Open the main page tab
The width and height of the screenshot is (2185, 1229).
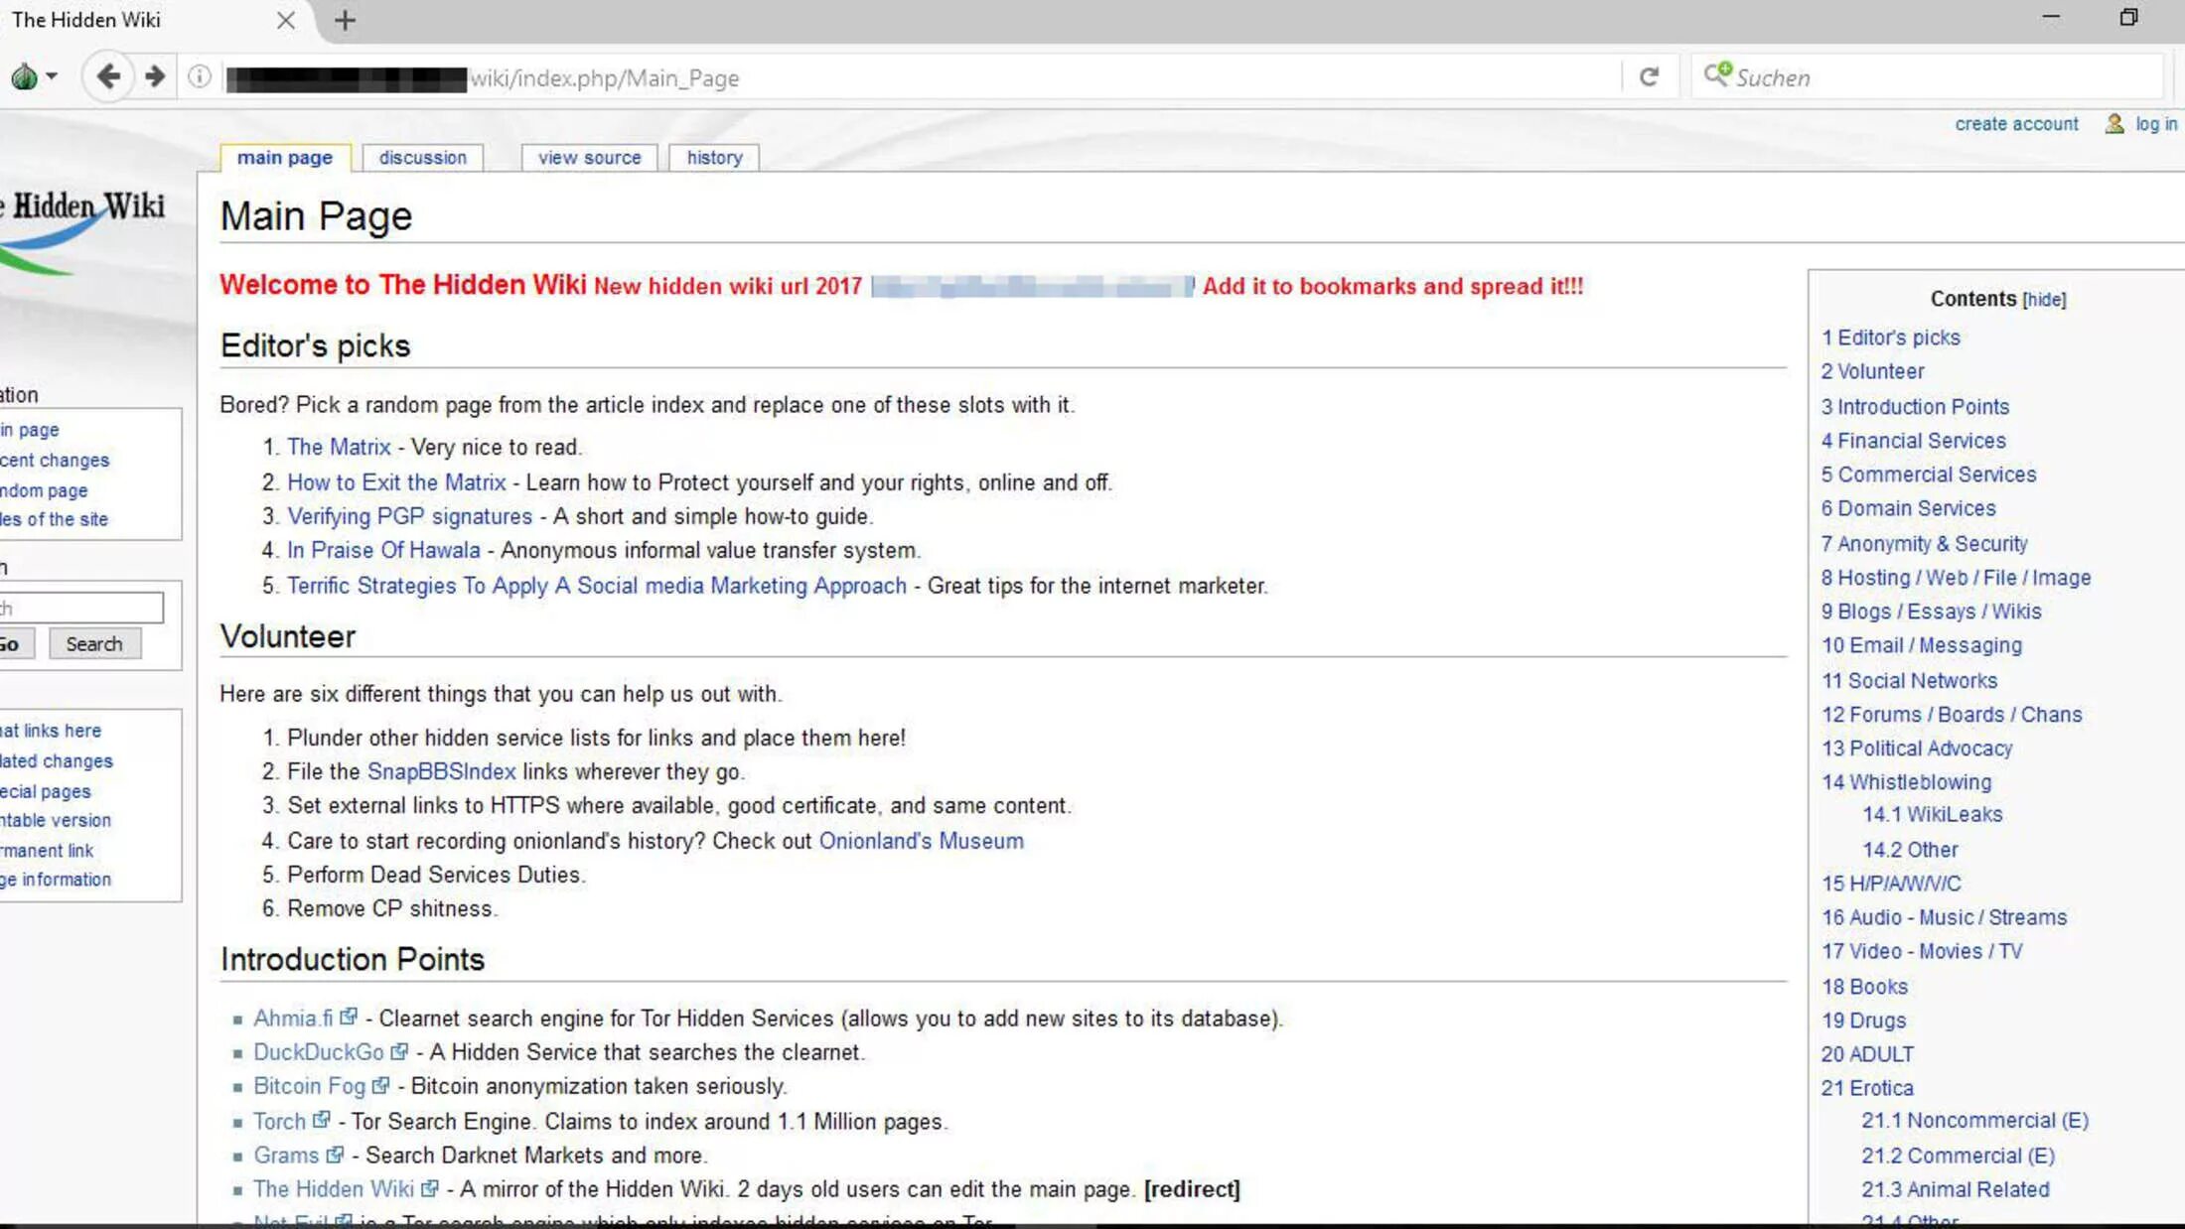tap(284, 158)
